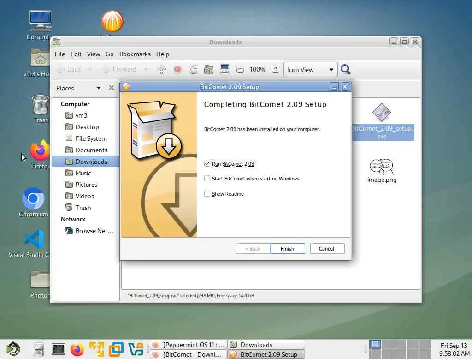The height and width of the screenshot is (359, 472).
Task: Launch the terminal from the taskbar
Action: [x=58, y=349]
